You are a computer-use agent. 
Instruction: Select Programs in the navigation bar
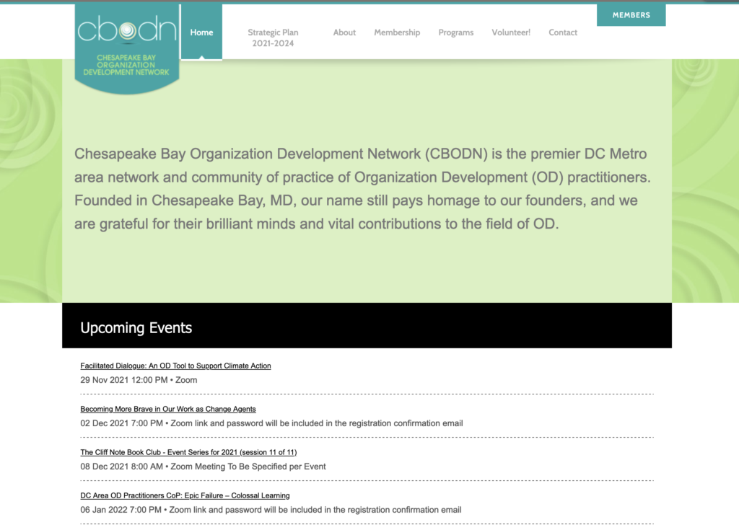456,32
